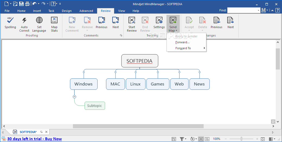The image size is (282, 142).
Task: Toggle lines view in status bar
Action: 207,139
